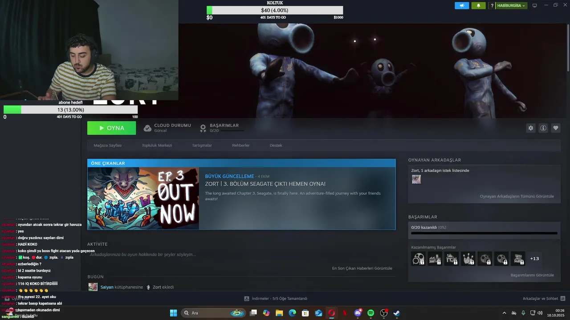The width and height of the screenshot is (570, 320).
Task: Click the abone hedefi 13% progress bar
Action: pyautogui.click(x=70, y=110)
